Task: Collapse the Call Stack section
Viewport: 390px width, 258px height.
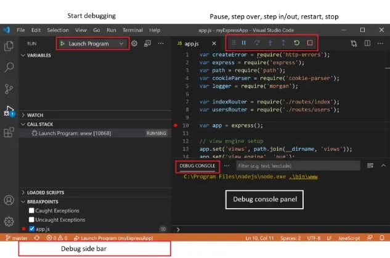Action: pyautogui.click(x=37, y=124)
